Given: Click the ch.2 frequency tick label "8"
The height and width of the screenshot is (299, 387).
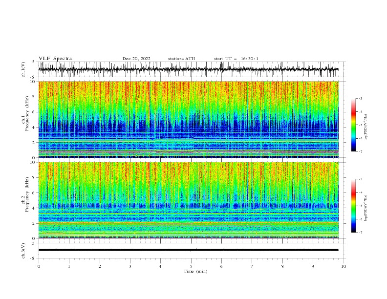Looking at the screenshot, I should 34,178.
